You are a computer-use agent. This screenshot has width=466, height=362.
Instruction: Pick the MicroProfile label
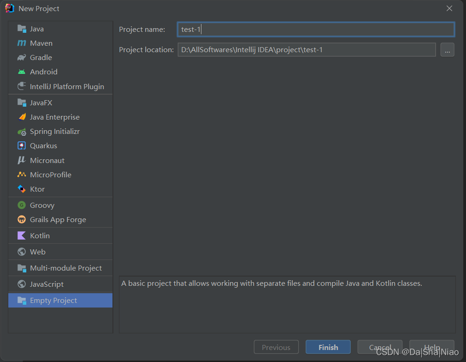click(x=51, y=175)
